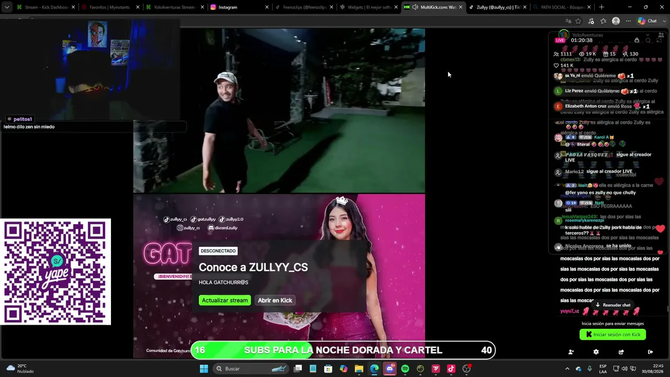The height and width of the screenshot is (377, 670).
Task: Switch to the PATH SOCIAL search tab
Action: (x=562, y=7)
